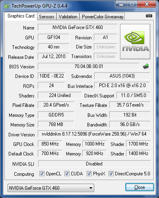Toggle the CUDA checkbox
The height and width of the screenshot is (198, 159).
[x=67, y=173]
